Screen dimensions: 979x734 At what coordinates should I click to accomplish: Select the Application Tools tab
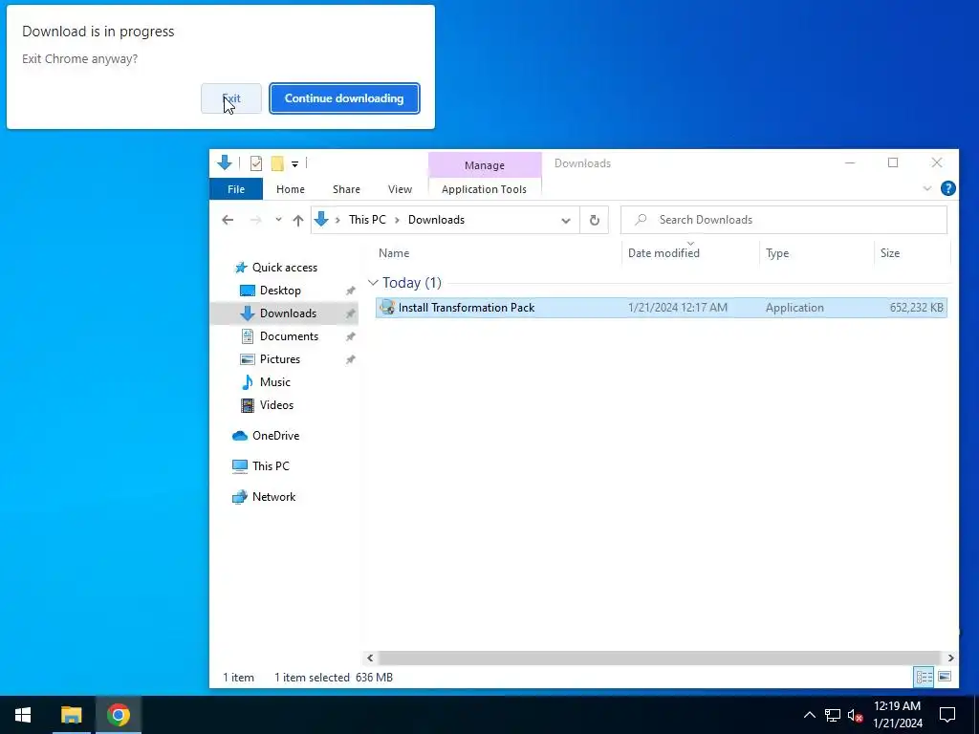(484, 189)
